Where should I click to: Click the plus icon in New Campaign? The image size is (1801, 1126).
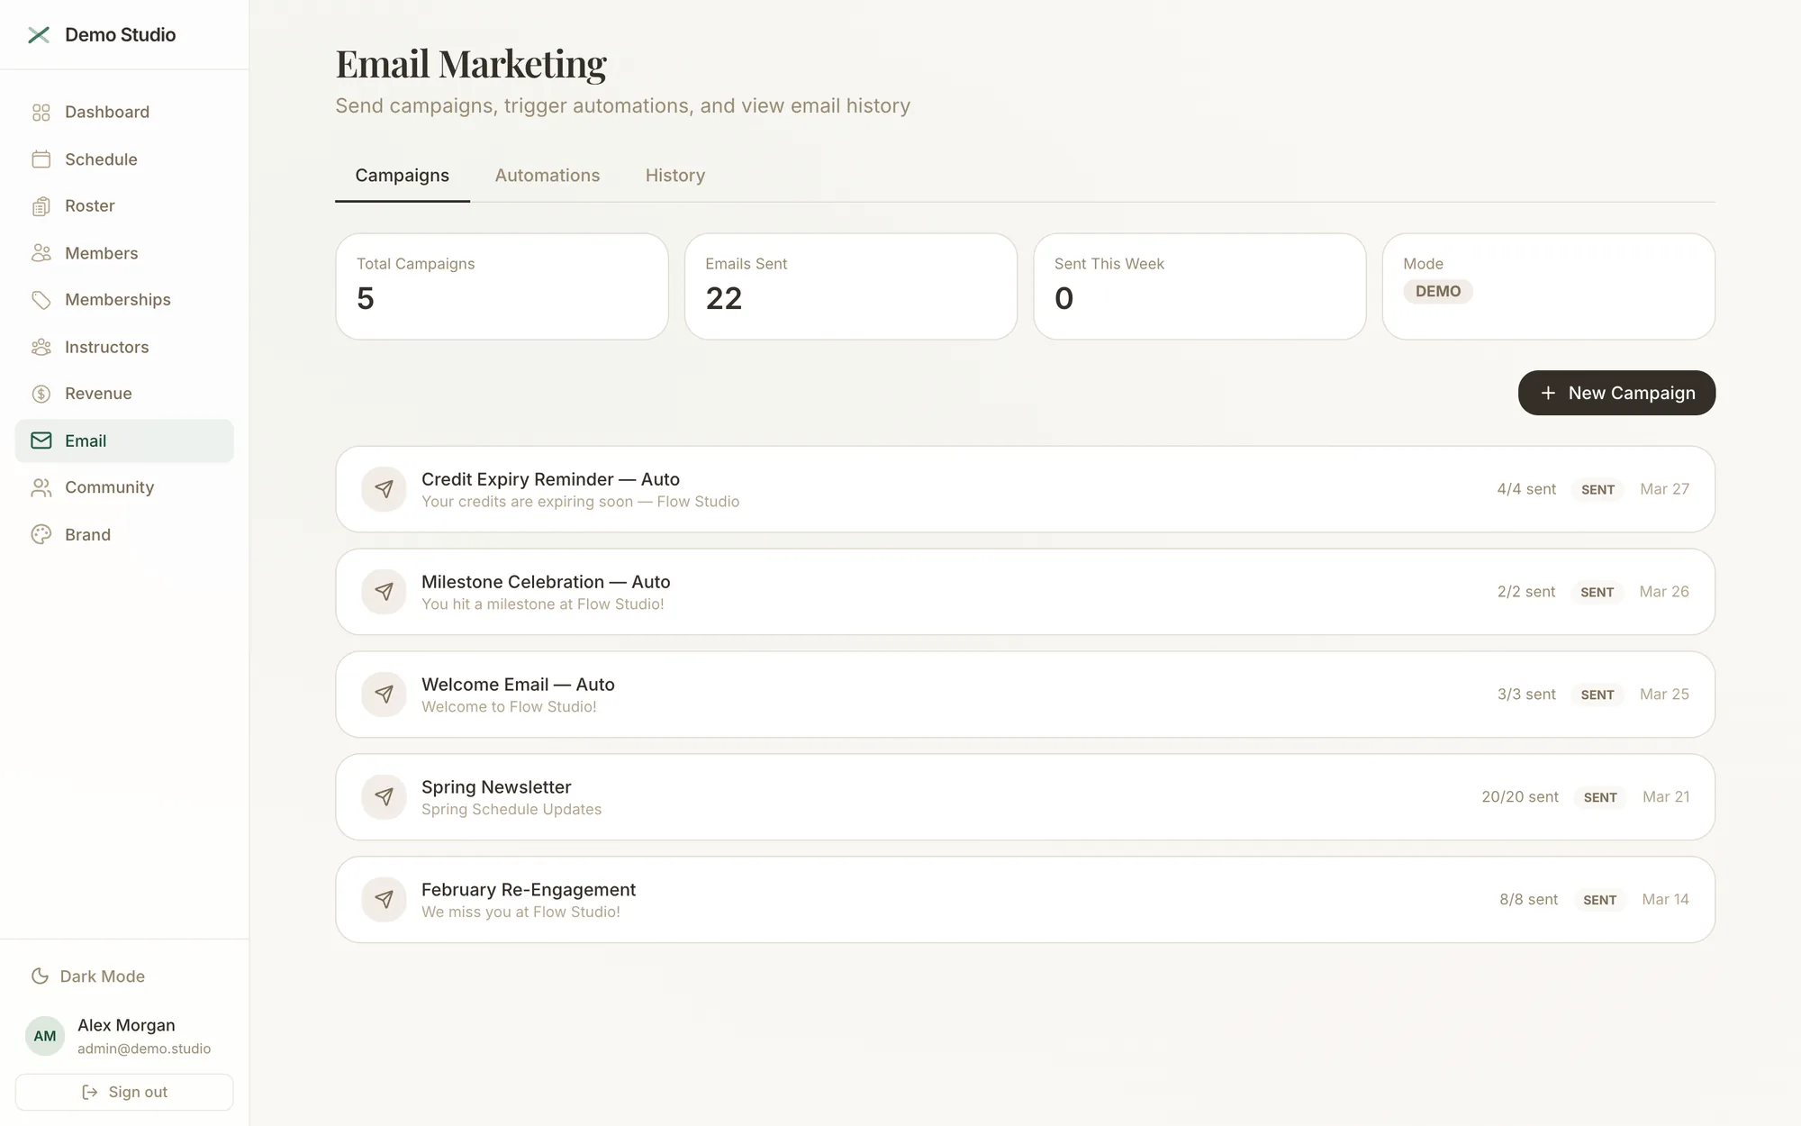[x=1548, y=393]
